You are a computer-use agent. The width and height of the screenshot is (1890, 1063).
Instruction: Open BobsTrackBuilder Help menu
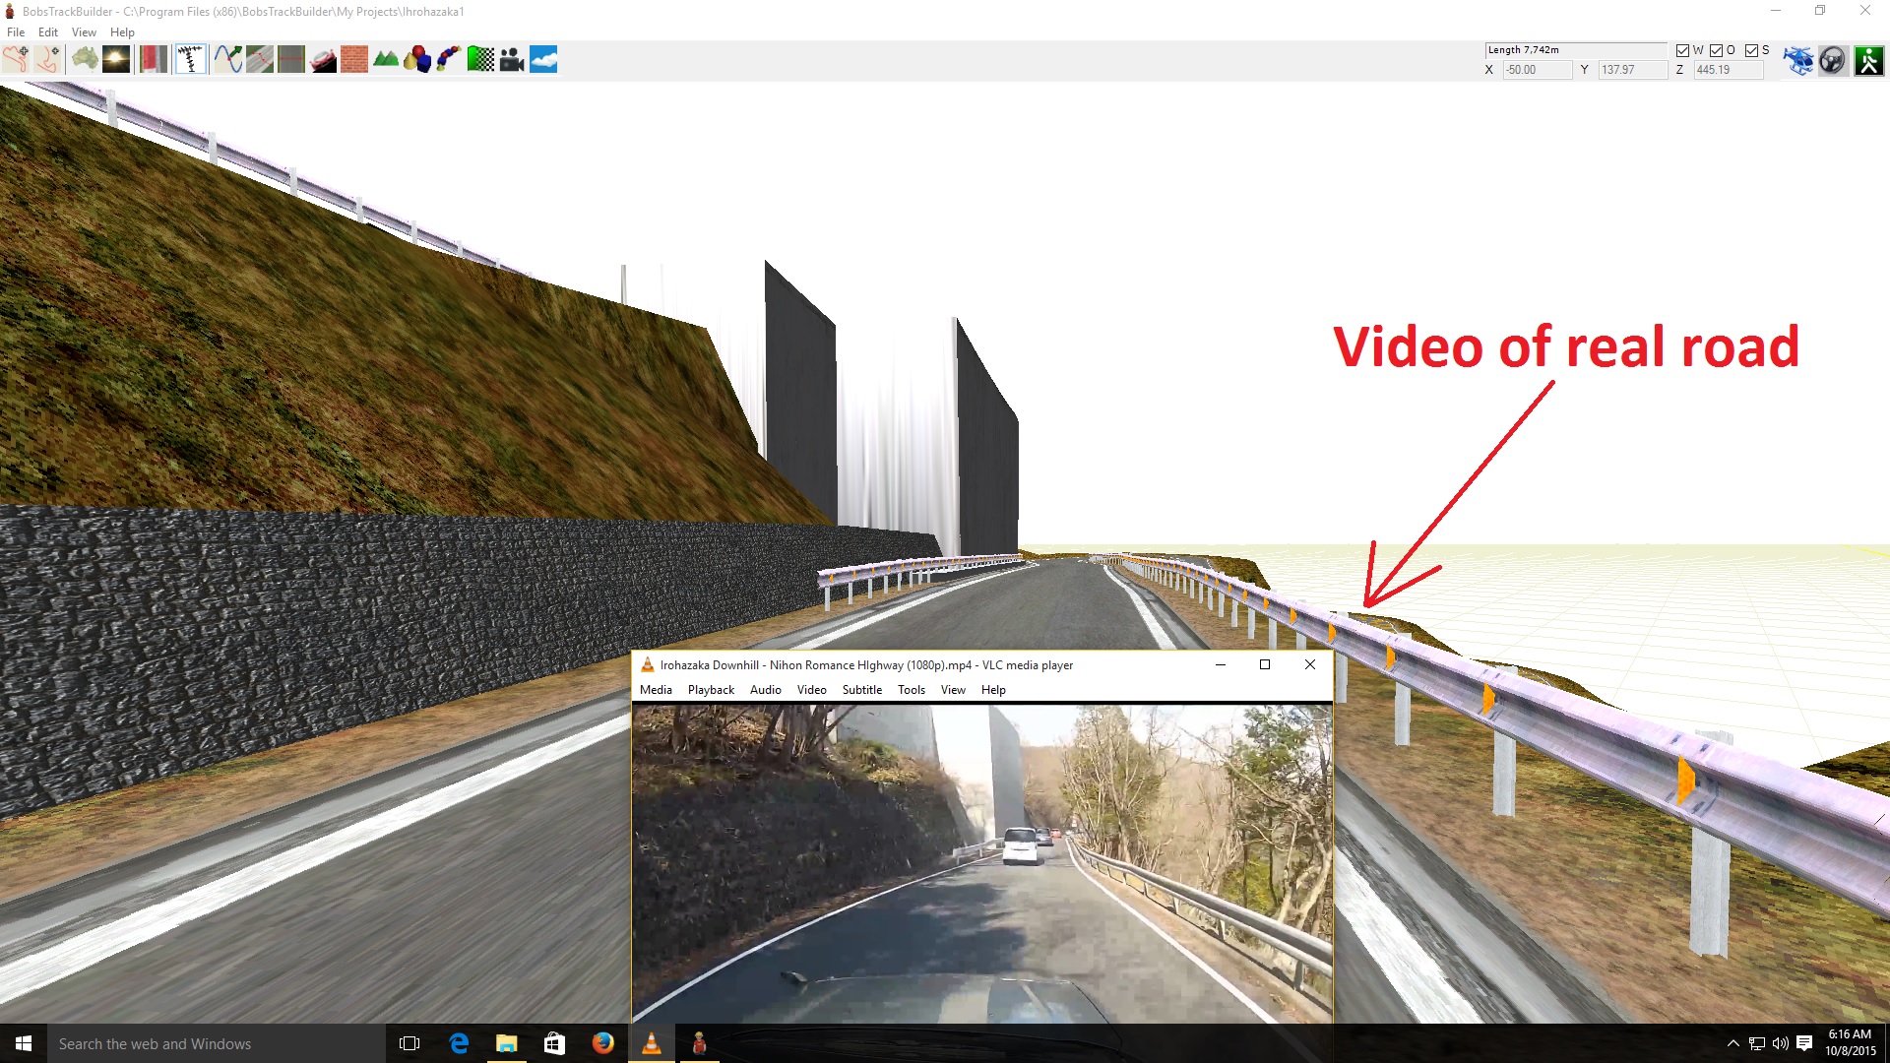(x=122, y=32)
